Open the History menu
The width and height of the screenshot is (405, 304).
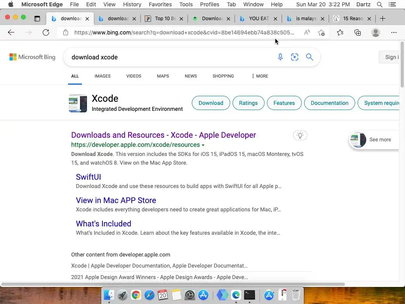tap(132, 4)
